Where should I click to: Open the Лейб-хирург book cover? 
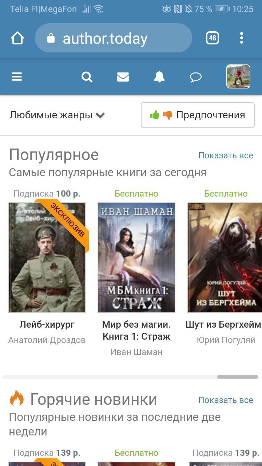click(47, 258)
